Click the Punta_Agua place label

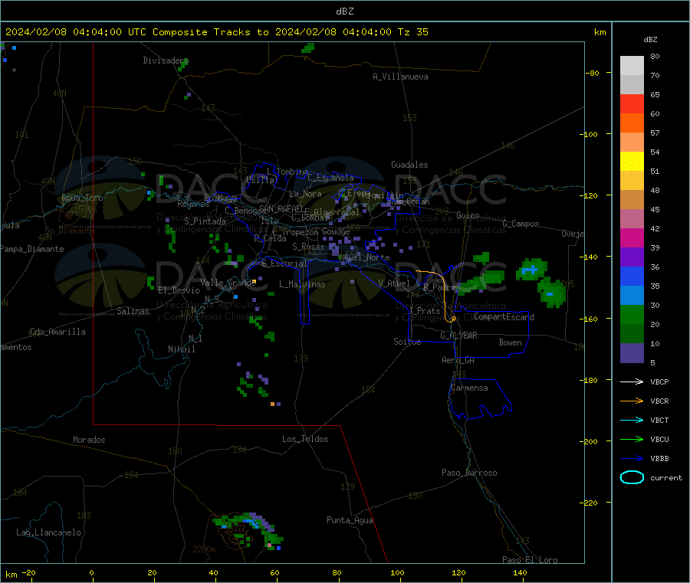tap(350, 520)
